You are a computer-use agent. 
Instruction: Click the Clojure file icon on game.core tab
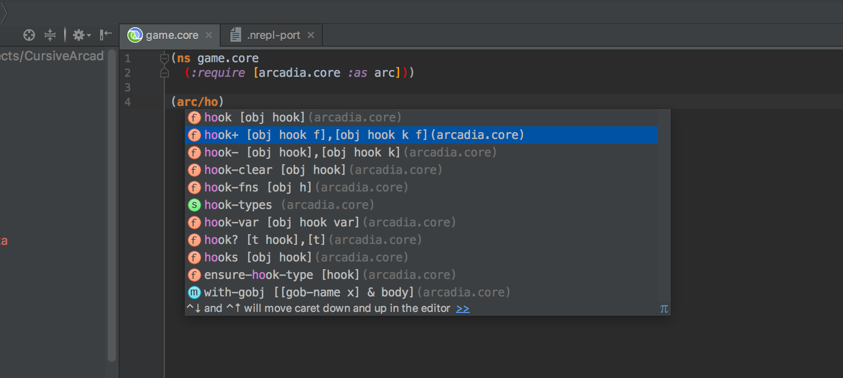coord(135,35)
